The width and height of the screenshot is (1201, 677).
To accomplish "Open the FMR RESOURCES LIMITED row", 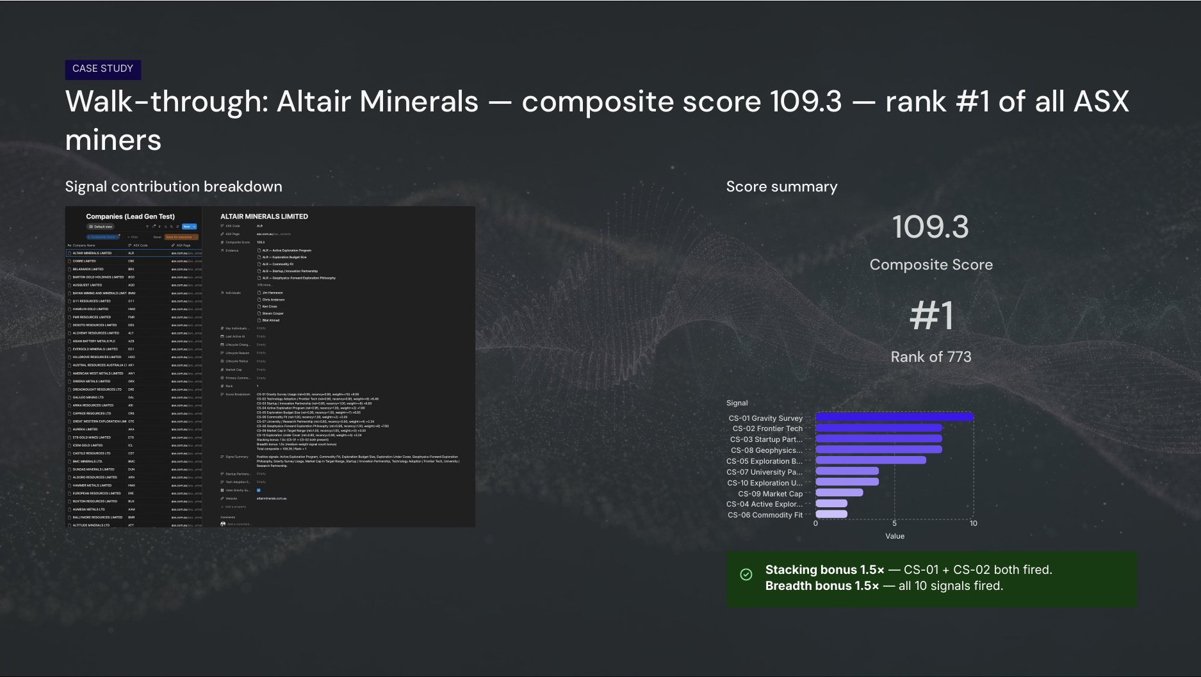I will point(134,317).
